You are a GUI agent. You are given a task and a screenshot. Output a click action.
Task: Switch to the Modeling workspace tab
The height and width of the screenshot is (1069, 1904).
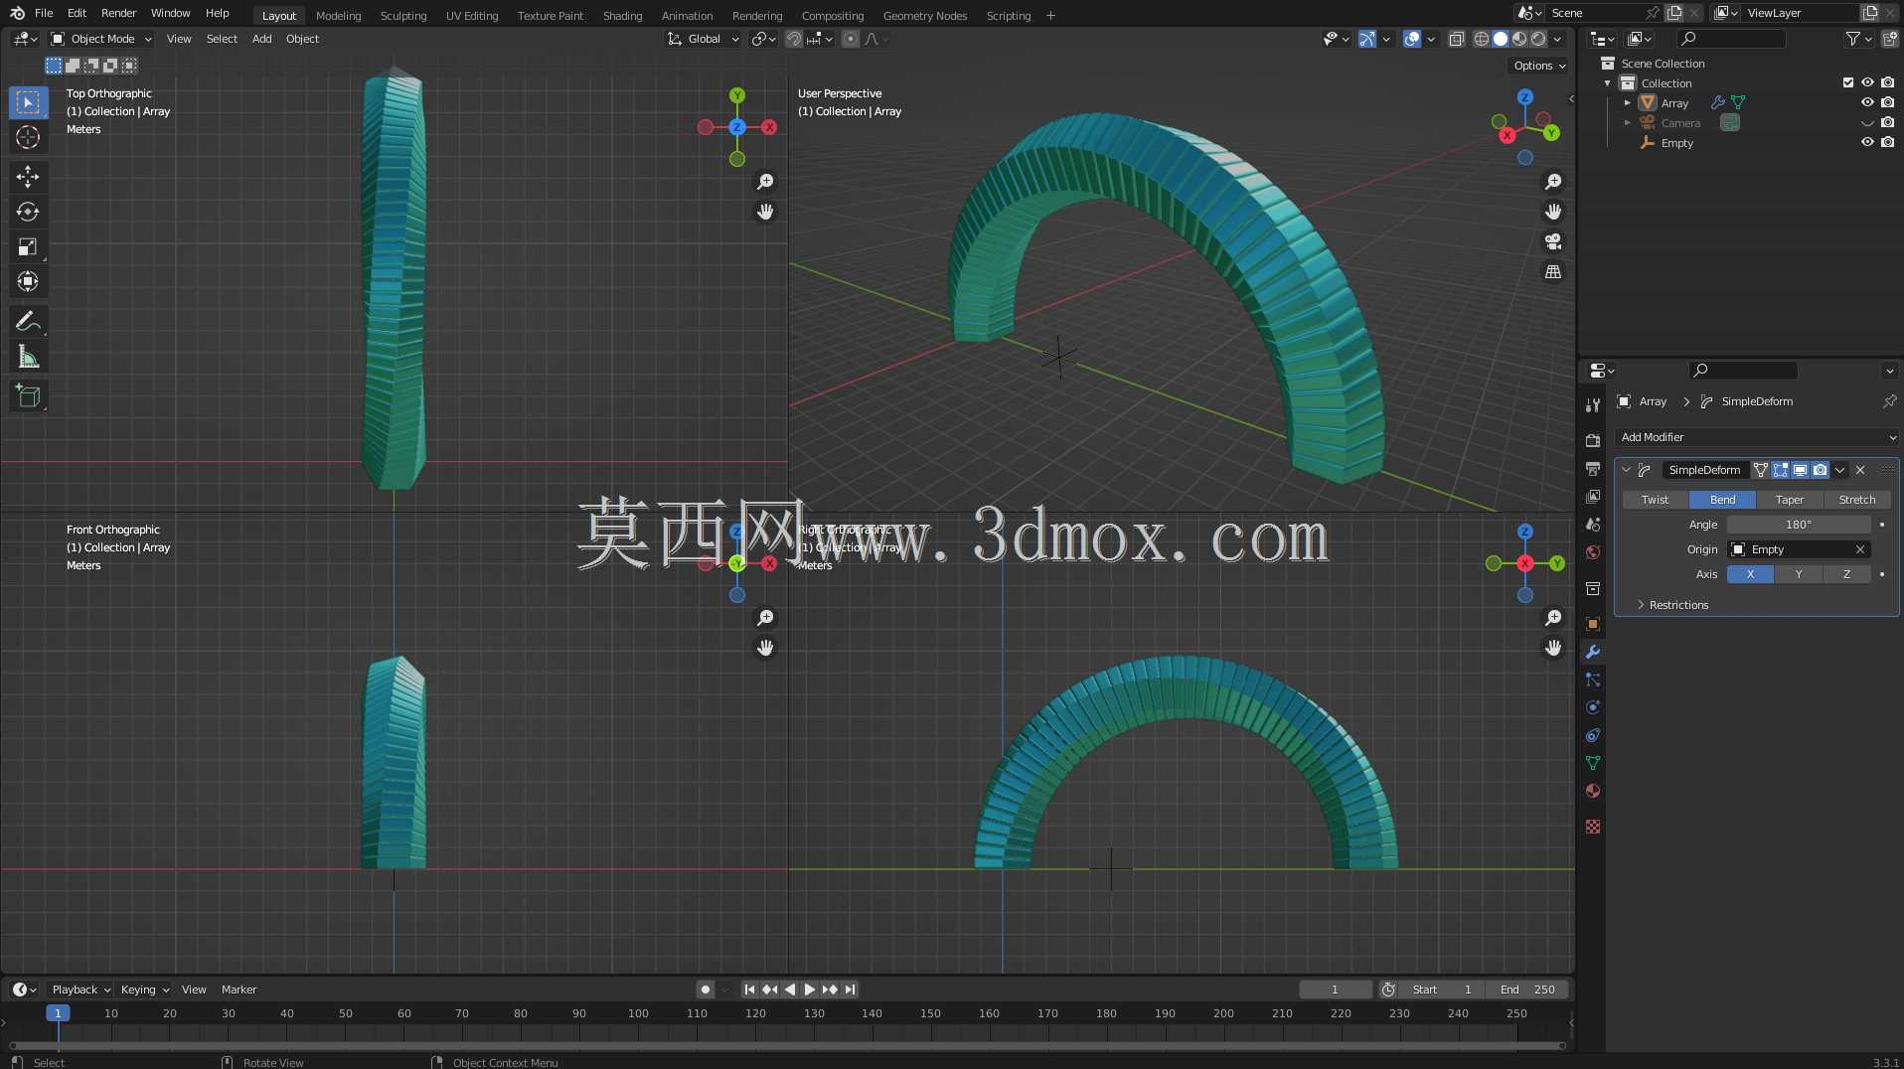(338, 15)
